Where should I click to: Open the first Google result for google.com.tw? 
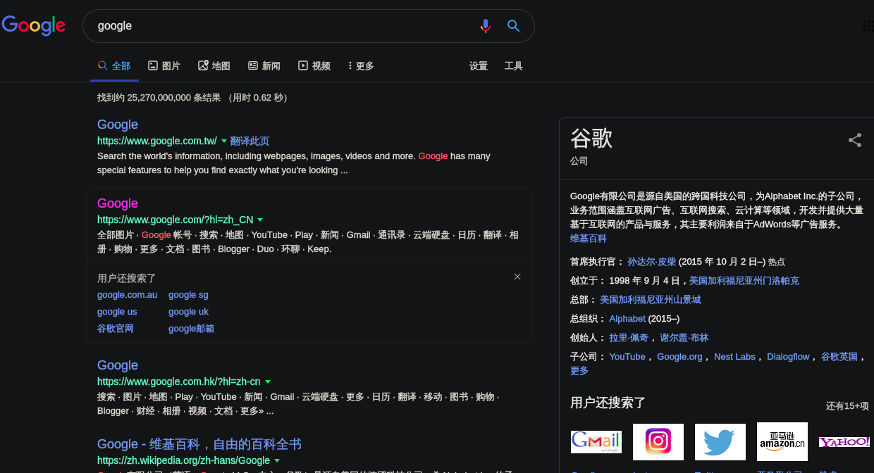click(118, 125)
